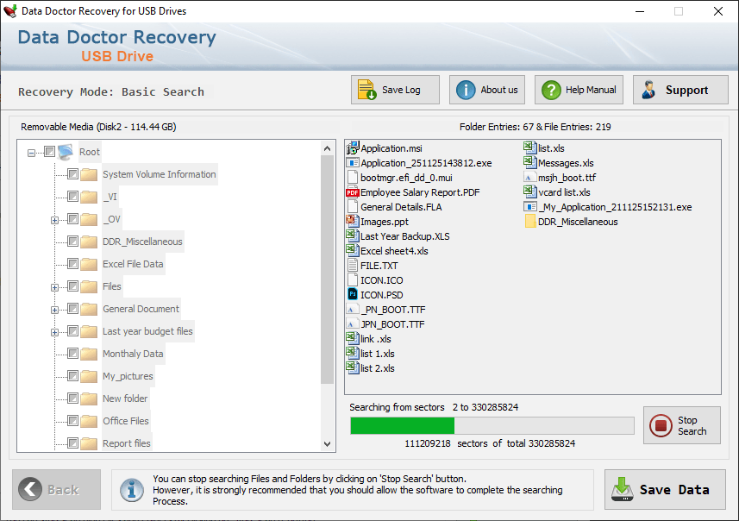Click the Application_251125143812.exe icon
The height and width of the screenshot is (521, 739).
[x=352, y=163]
